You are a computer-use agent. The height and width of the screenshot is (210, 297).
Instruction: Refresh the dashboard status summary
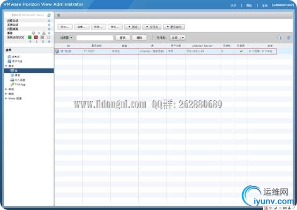pos(49,15)
